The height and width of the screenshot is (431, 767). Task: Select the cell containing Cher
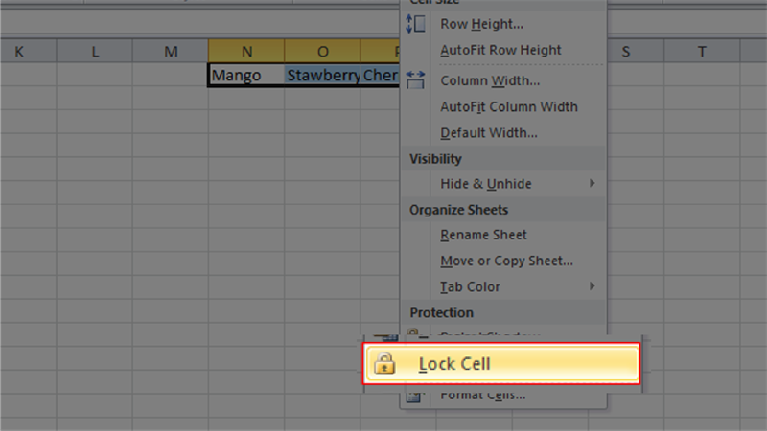tap(380, 76)
